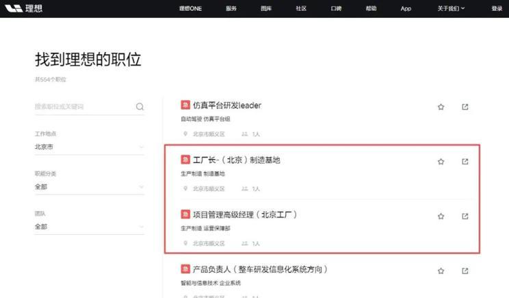Open the 理想ONE menu item
509x298 pixels.
191,8
